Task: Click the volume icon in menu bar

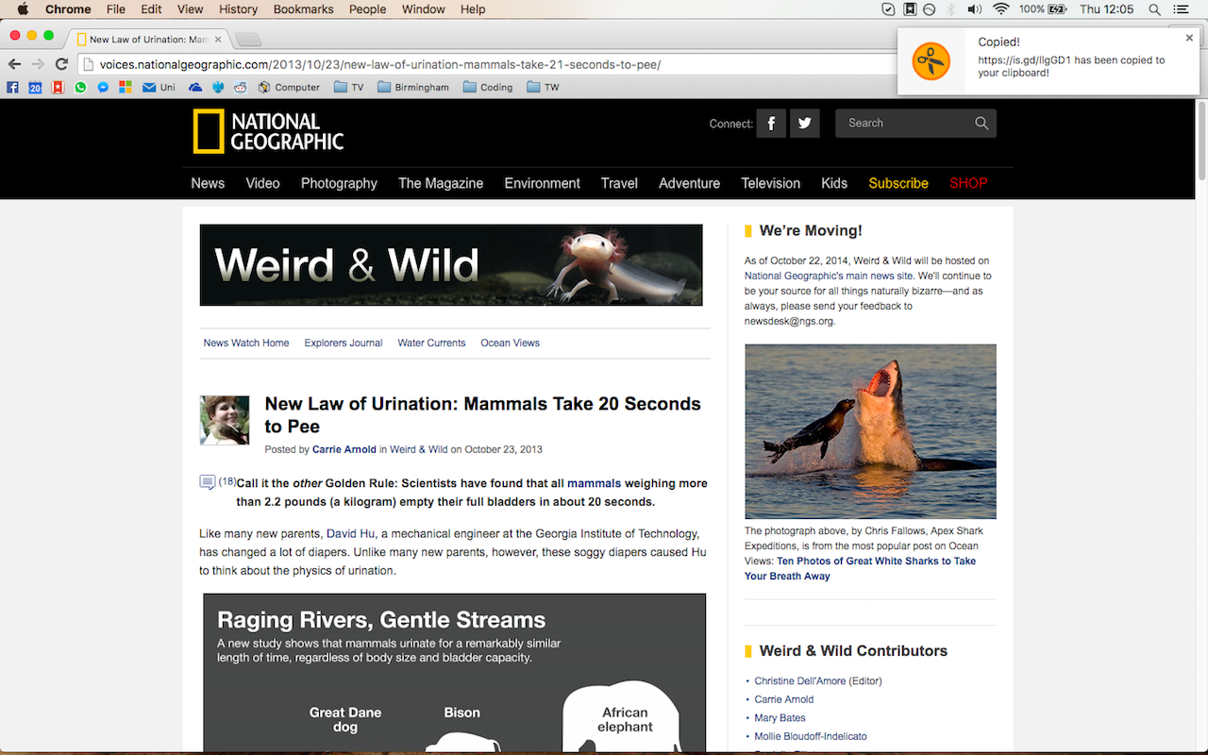Action: pyautogui.click(x=976, y=9)
